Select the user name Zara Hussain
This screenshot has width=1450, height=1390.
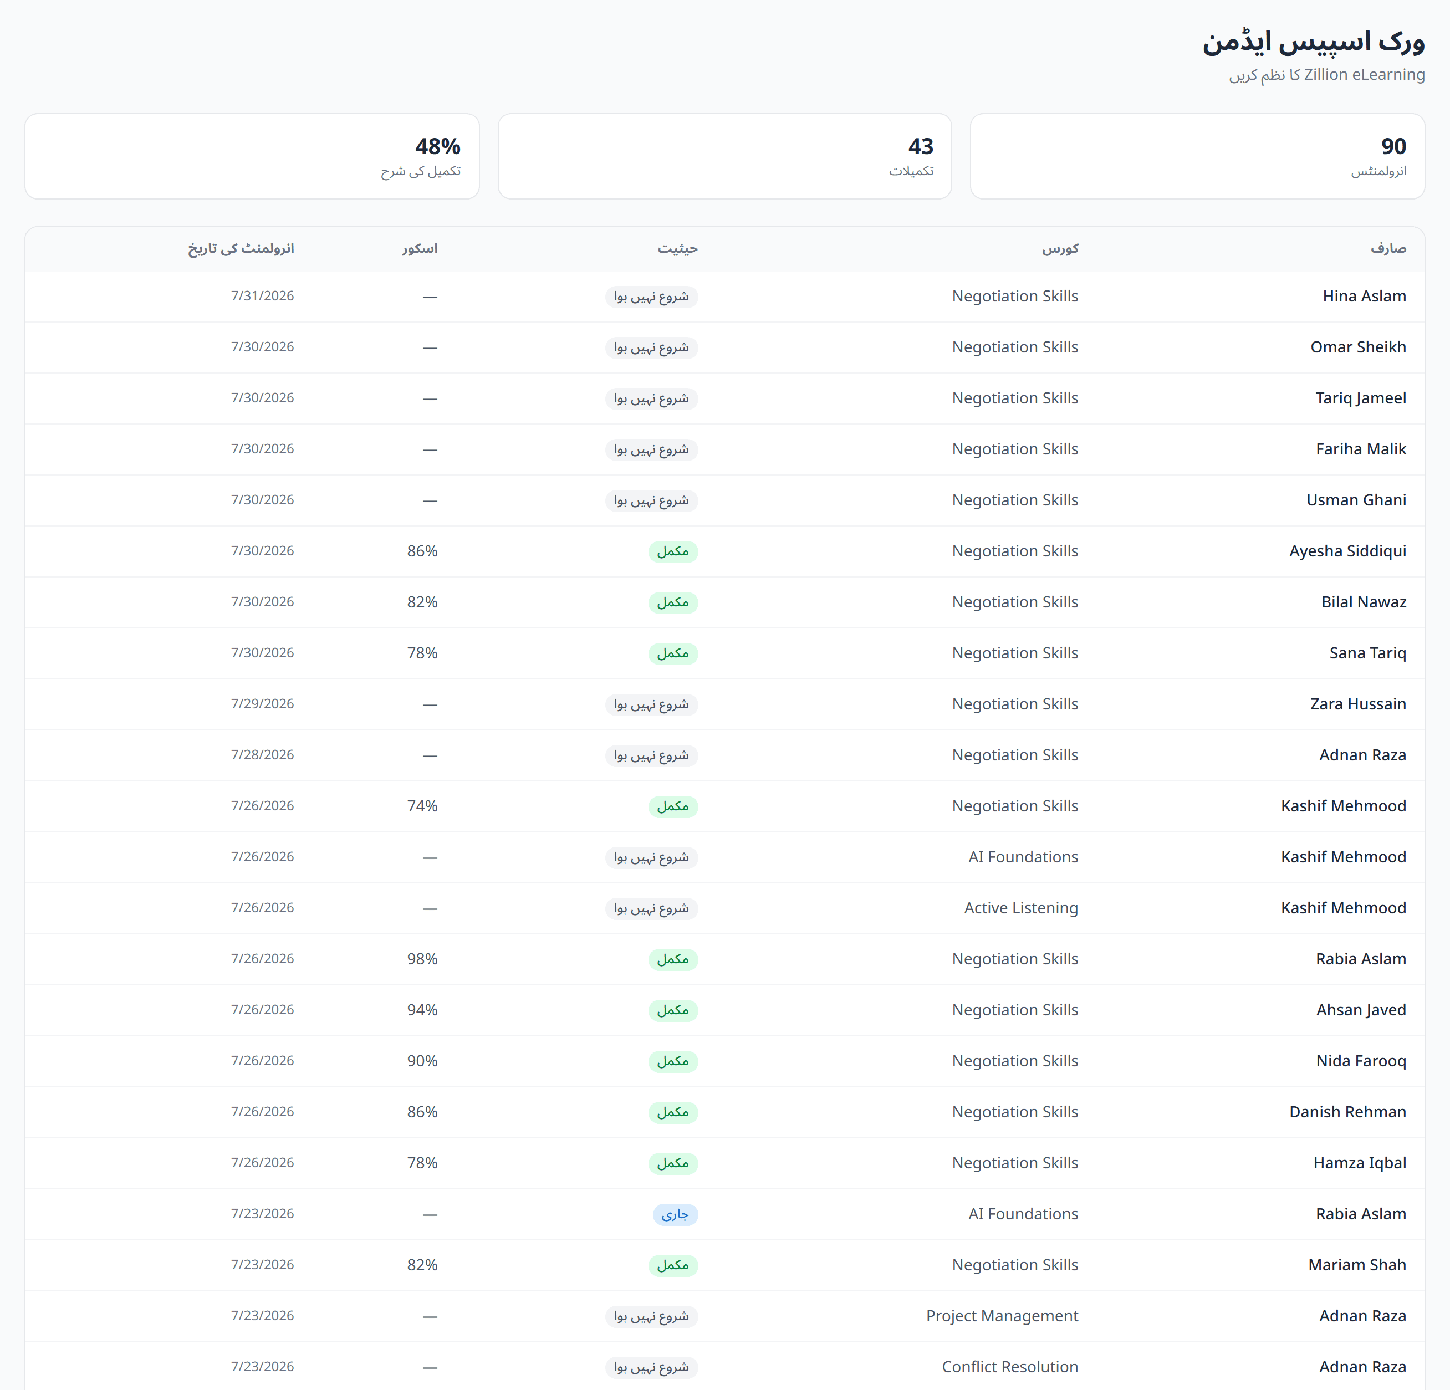pos(1357,704)
